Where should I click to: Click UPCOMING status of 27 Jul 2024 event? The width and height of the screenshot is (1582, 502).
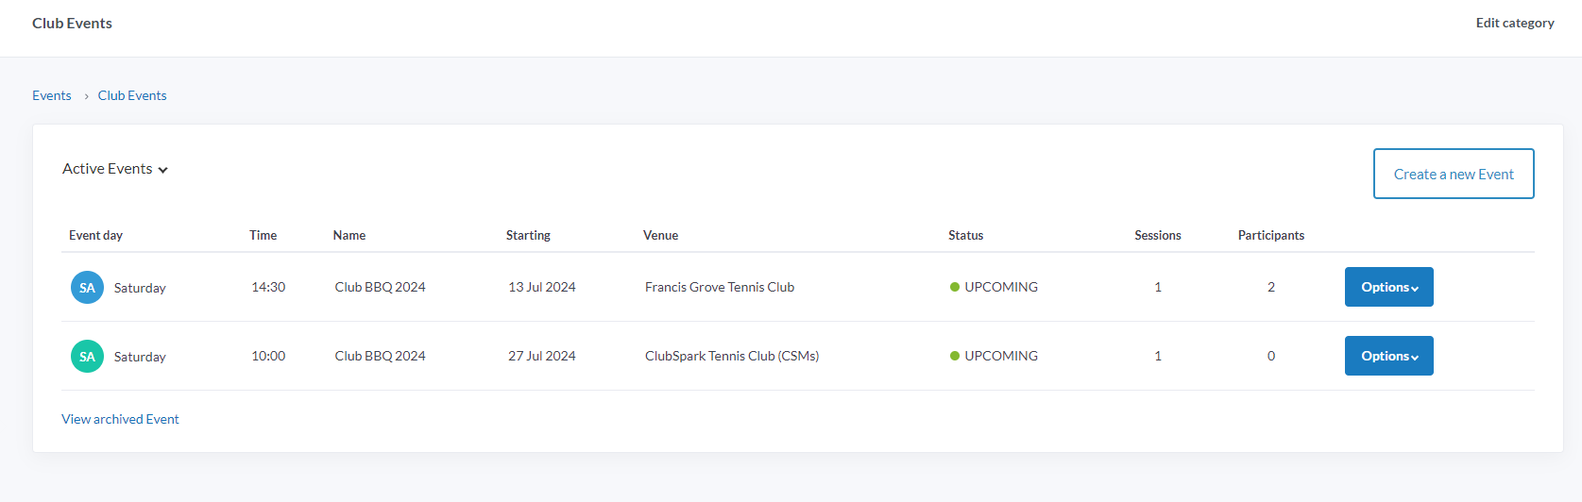[999, 356]
